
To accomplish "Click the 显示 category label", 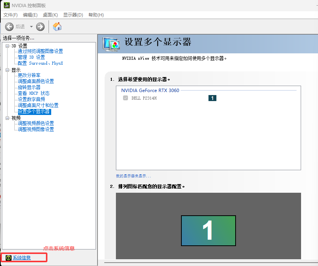I will point(16,70).
